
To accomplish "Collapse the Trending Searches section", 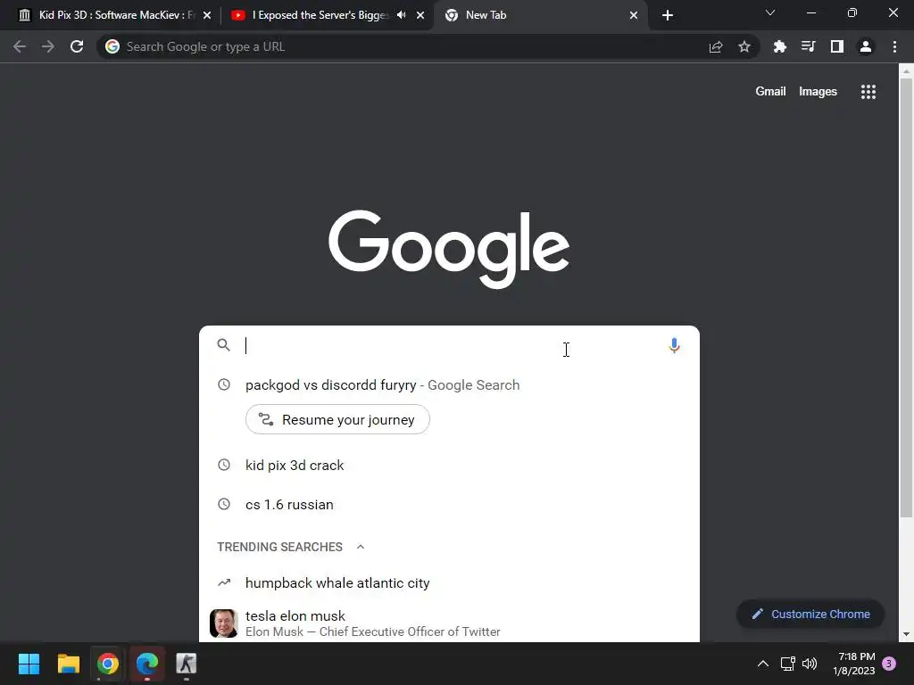I will tap(361, 547).
